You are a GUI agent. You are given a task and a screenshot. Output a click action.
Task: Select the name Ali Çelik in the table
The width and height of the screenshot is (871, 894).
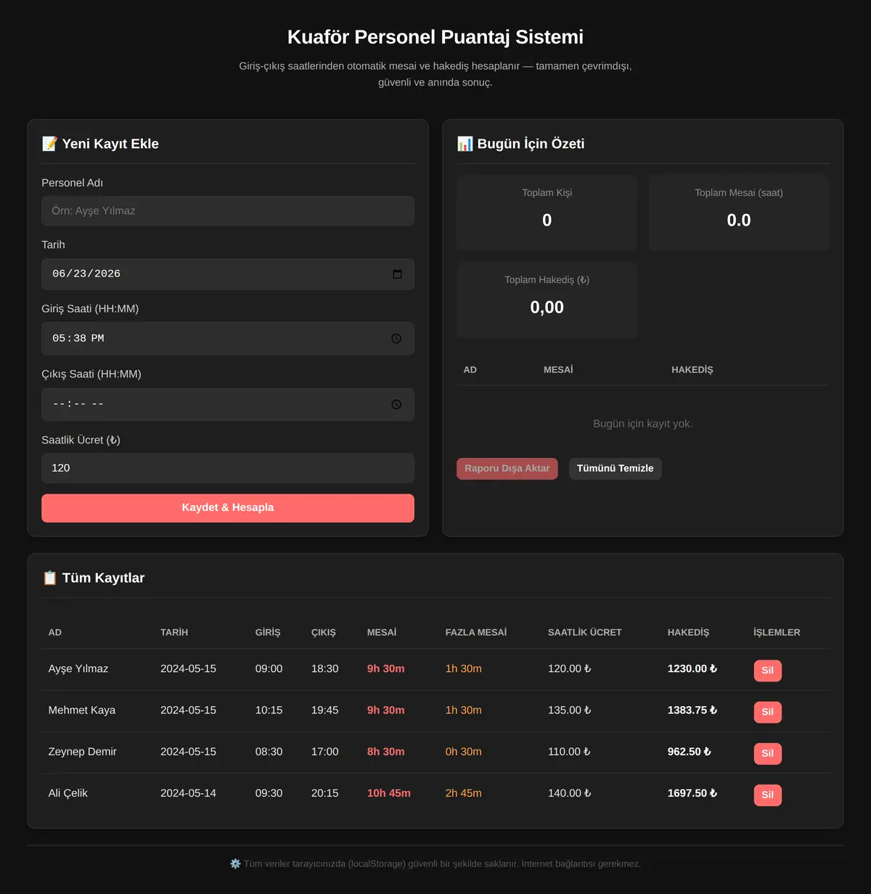click(x=68, y=793)
